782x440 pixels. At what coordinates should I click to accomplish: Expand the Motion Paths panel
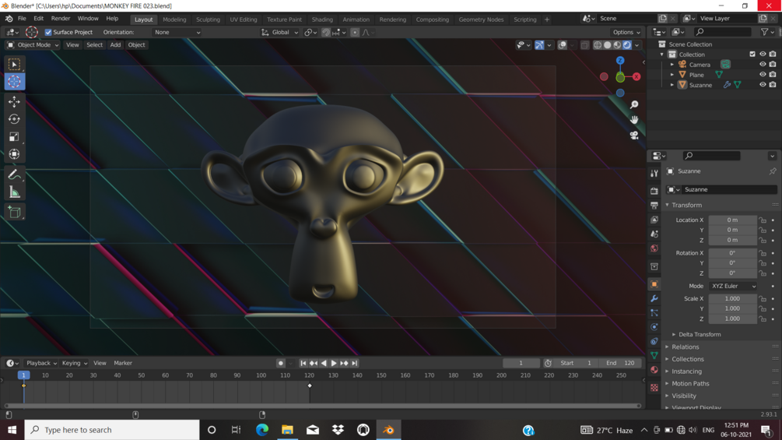689,384
